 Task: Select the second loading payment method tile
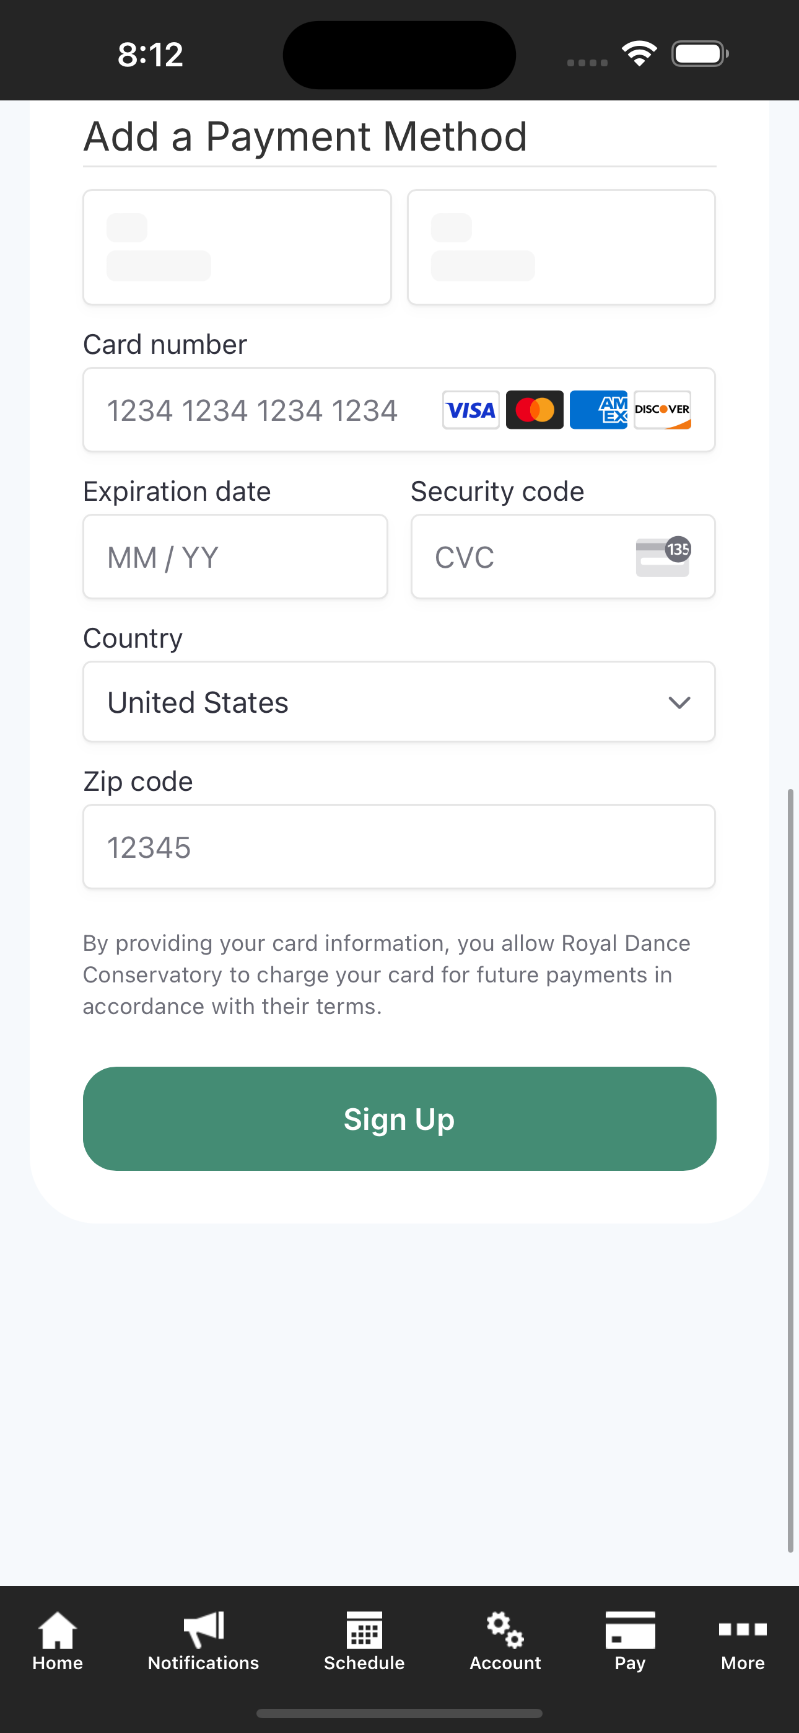pyautogui.click(x=561, y=247)
